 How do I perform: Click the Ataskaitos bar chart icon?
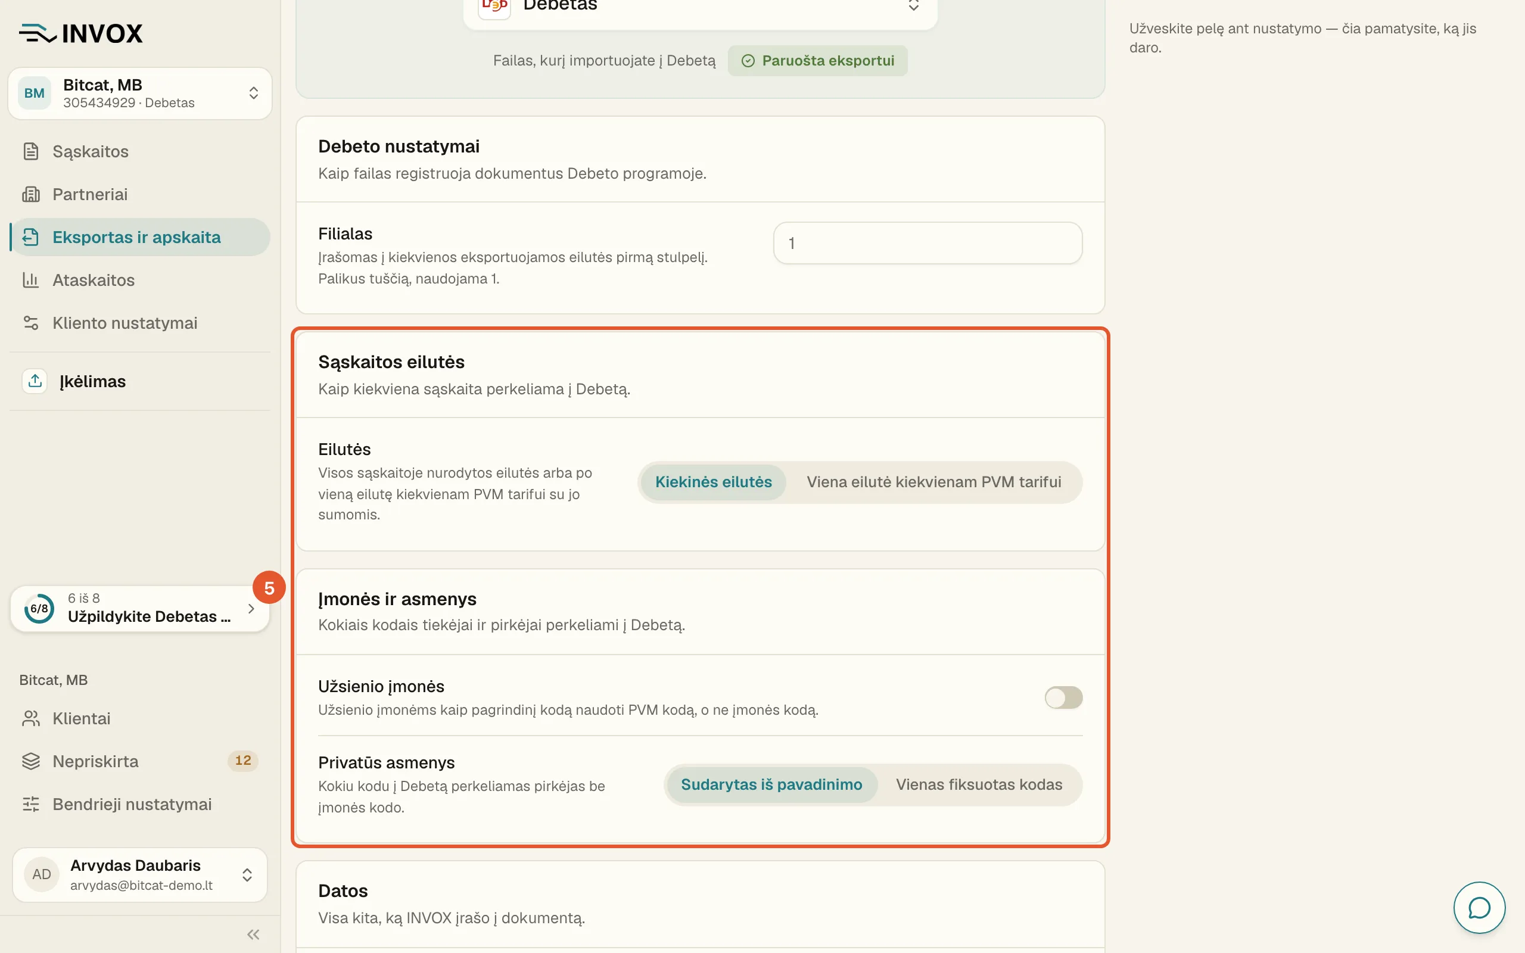pyautogui.click(x=31, y=280)
